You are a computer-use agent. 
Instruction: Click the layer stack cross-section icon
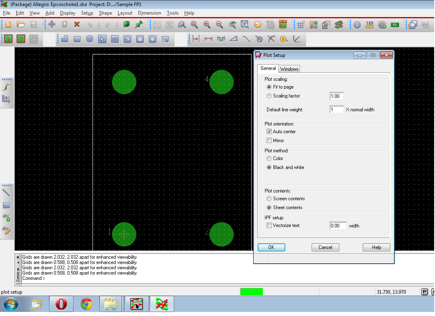click(339, 25)
